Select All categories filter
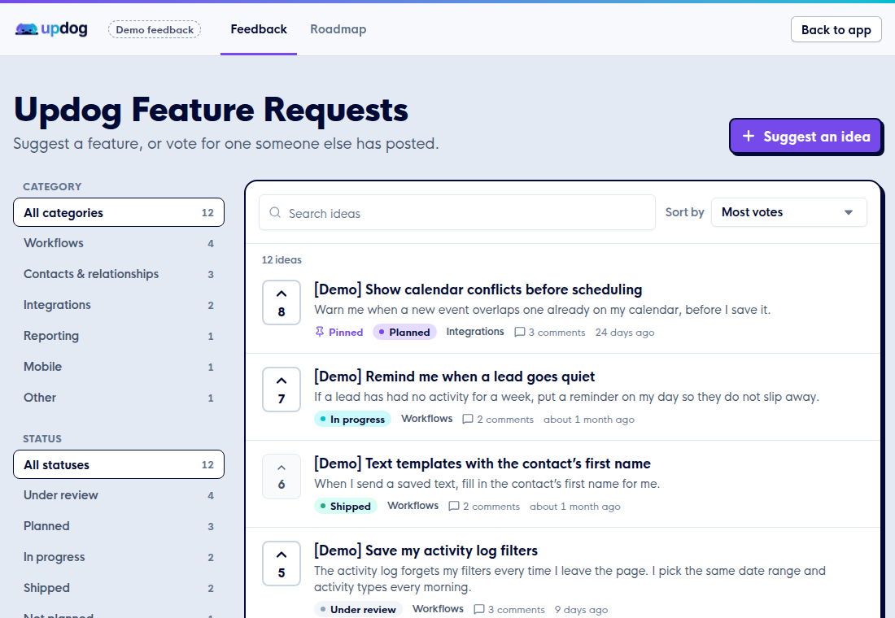This screenshot has width=895, height=618. click(x=119, y=212)
